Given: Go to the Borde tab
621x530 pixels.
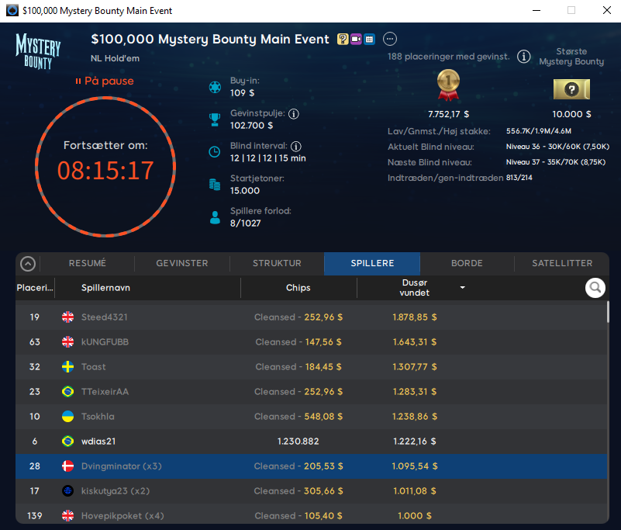Looking at the screenshot, I should (x=467, y=264).
